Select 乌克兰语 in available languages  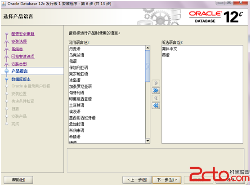coord(107,55)
